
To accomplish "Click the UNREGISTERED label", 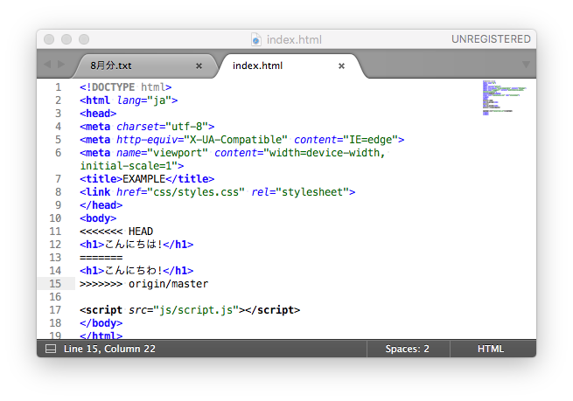I will (491, 39).
